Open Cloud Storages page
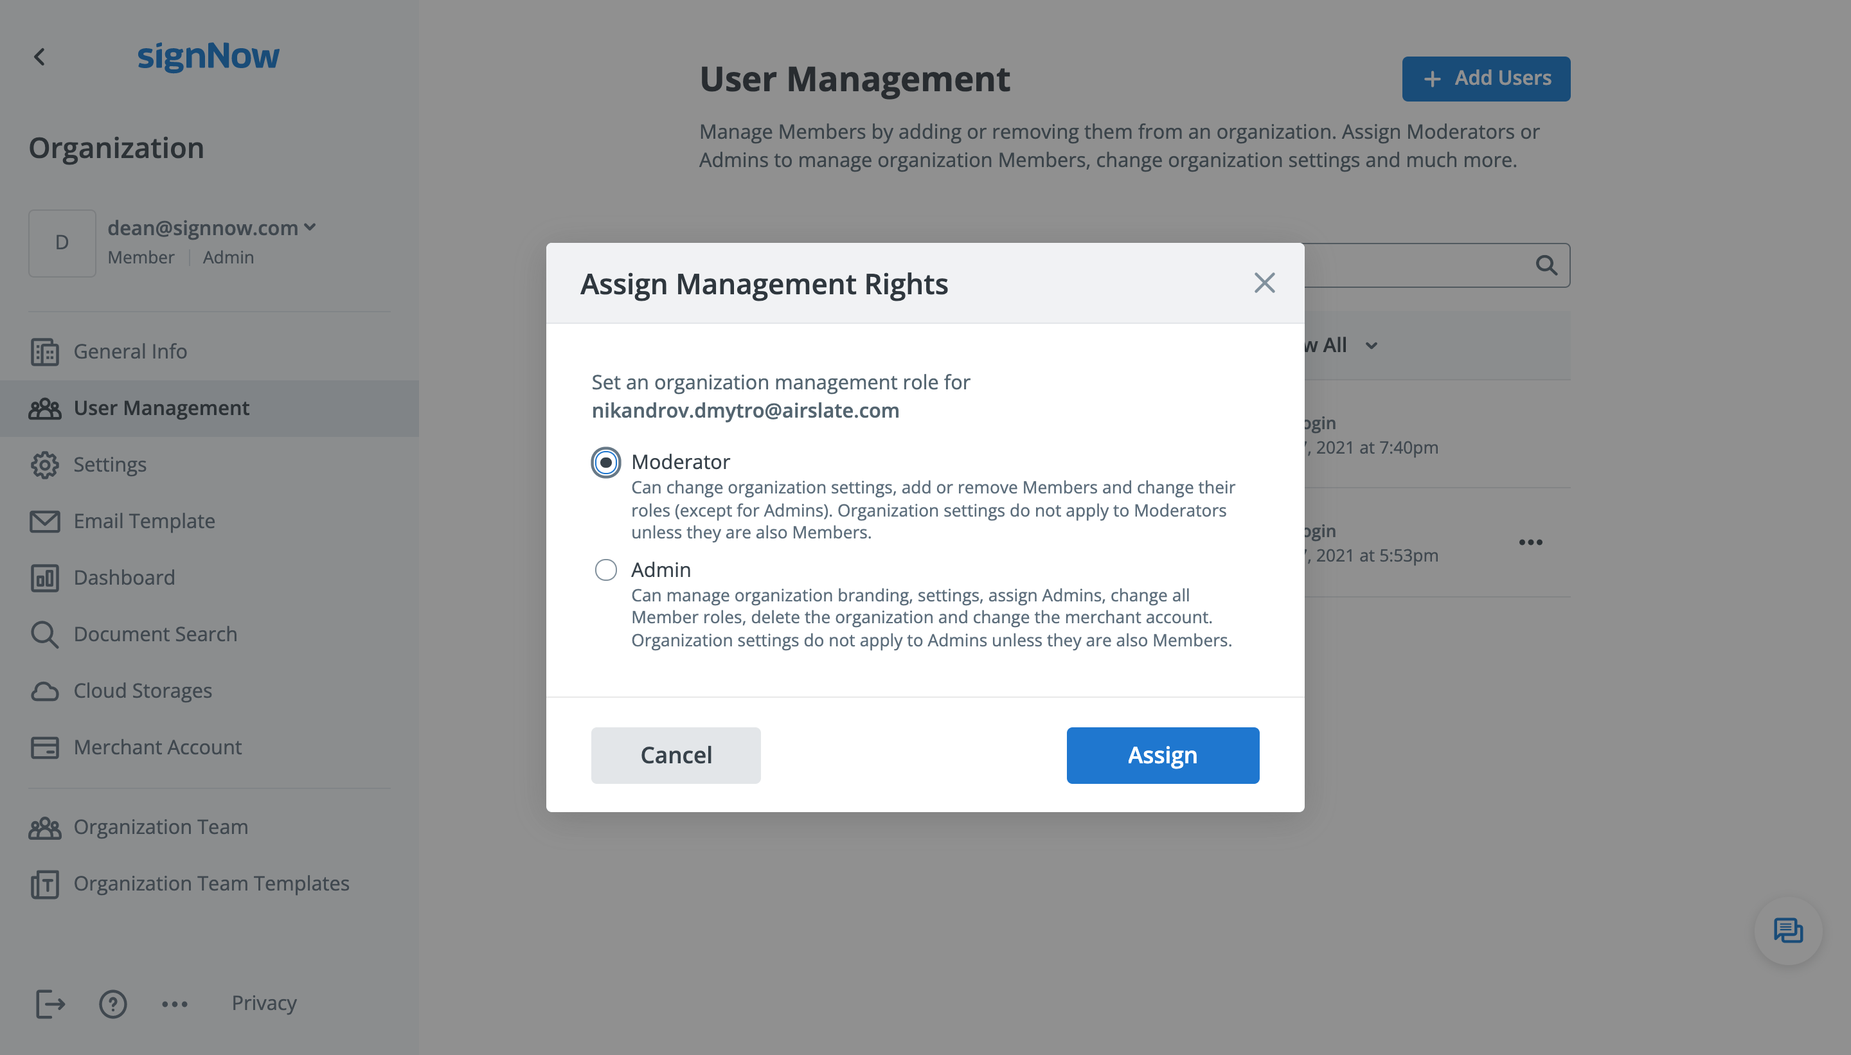 tap(142, 691)
